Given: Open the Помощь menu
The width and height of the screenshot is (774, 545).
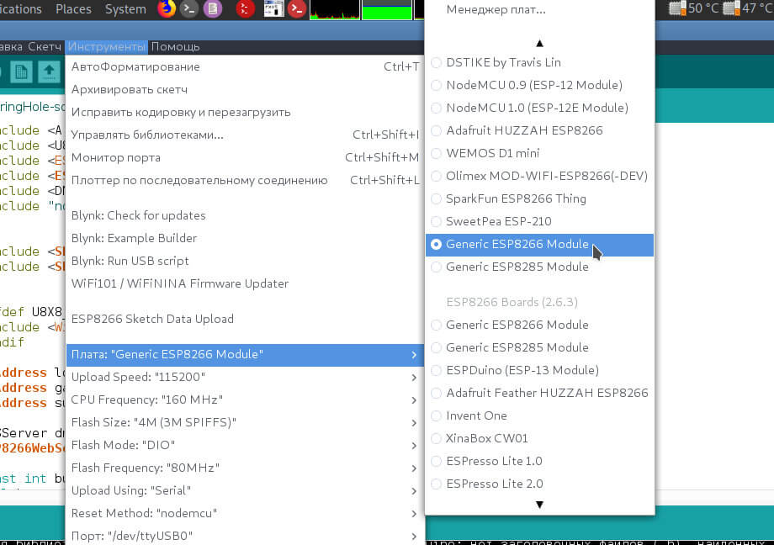Looking at the screenshot, I should pos(176,46).
